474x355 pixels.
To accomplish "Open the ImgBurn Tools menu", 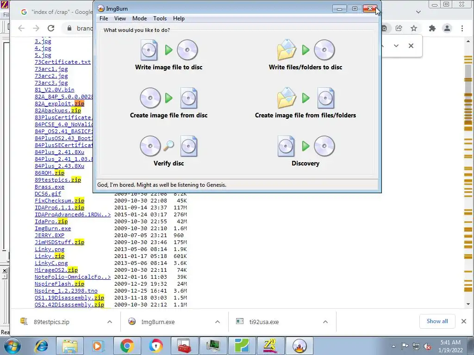I will [160, 18].
